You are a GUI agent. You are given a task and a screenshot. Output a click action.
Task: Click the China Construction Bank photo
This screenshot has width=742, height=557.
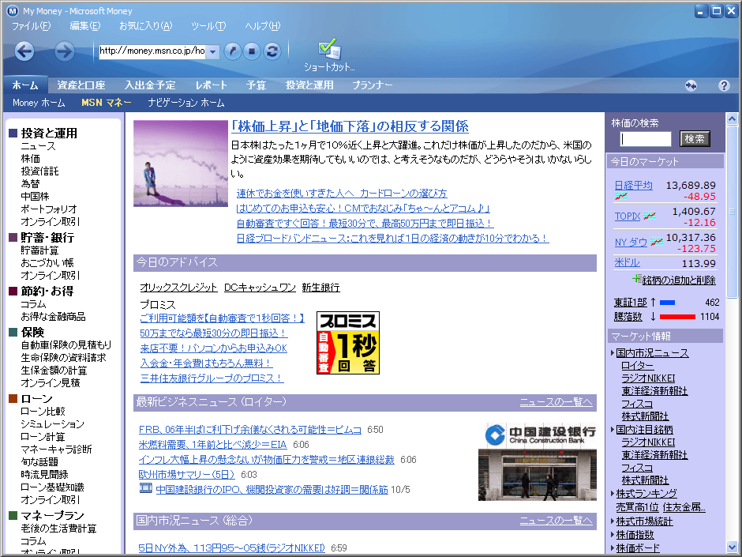click(x=537, y=462)
